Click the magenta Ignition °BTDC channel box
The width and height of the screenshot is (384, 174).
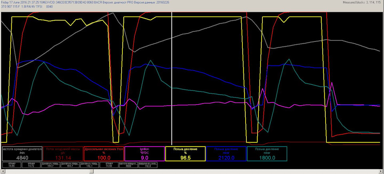tap(144, 153)
